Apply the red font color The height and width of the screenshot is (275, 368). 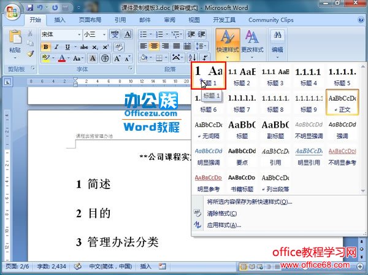pyautogui.click(x=62, y=58)
